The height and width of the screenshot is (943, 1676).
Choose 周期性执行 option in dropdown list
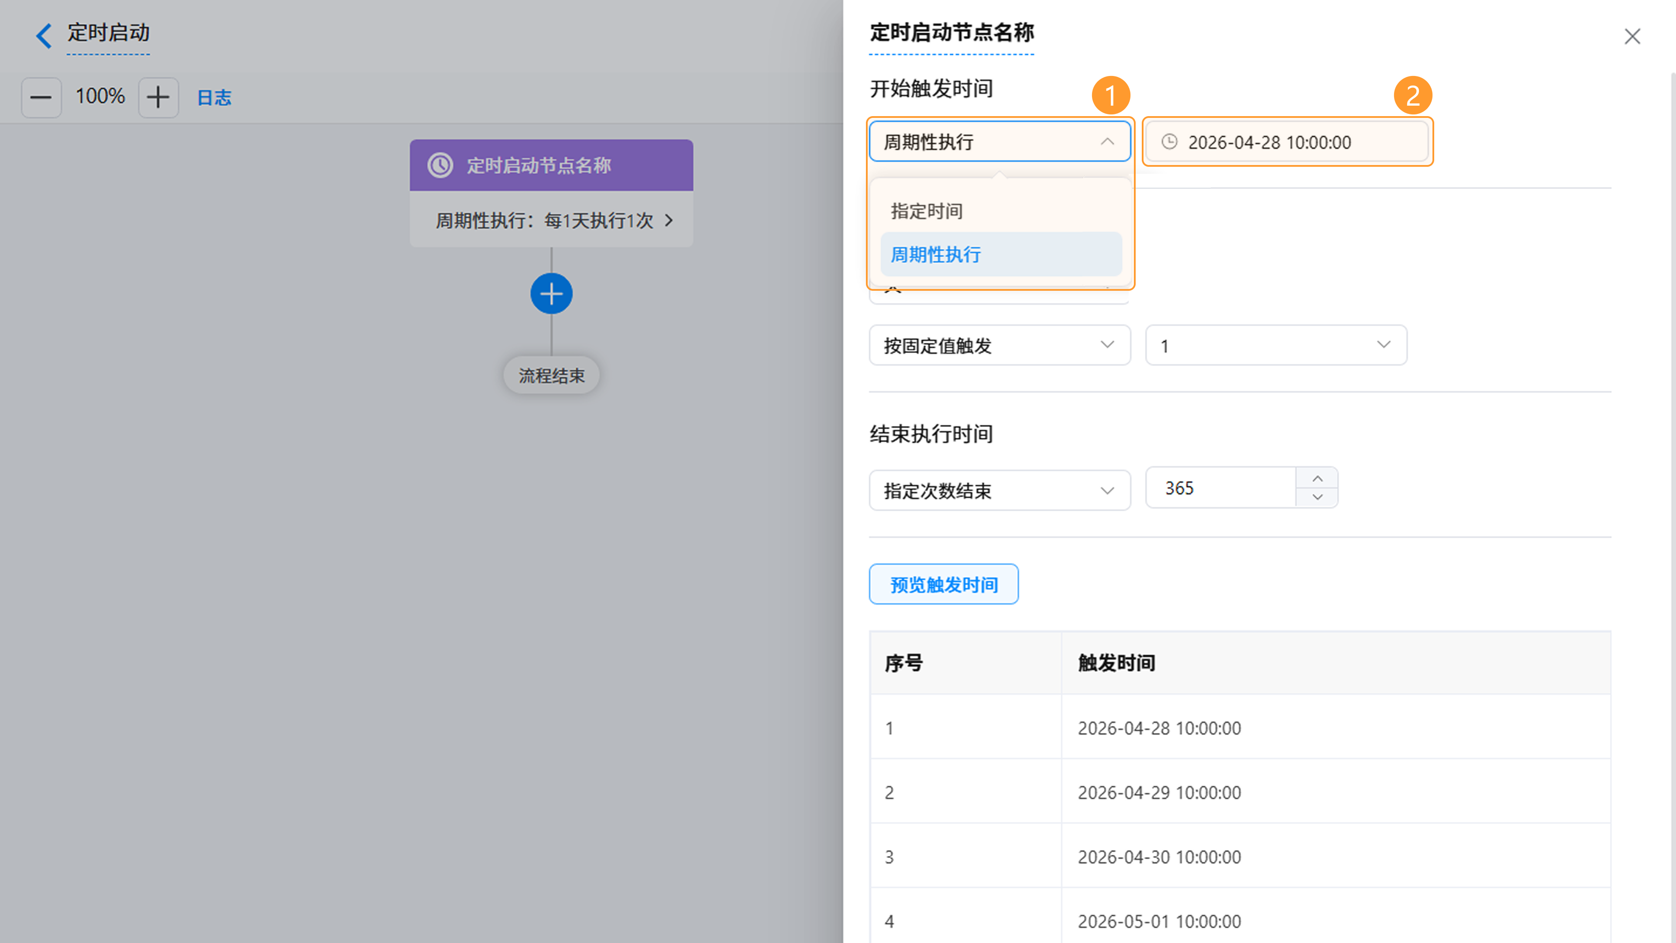tap(1001, 255)
